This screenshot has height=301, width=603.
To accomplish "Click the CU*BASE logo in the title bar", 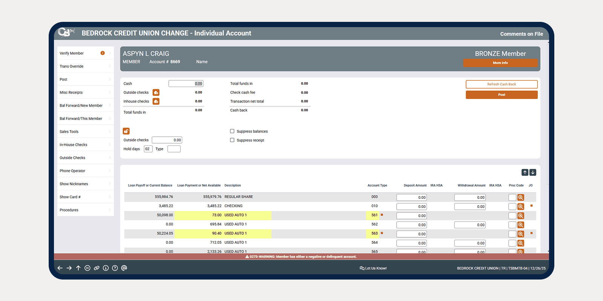I will click(x=66, y=33).
